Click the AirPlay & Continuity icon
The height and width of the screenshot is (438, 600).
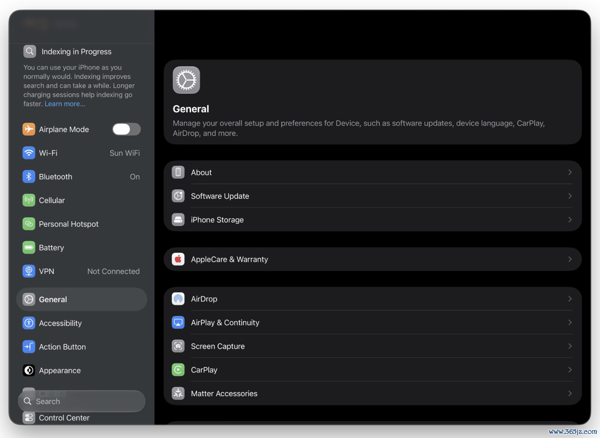pos(178,323)
